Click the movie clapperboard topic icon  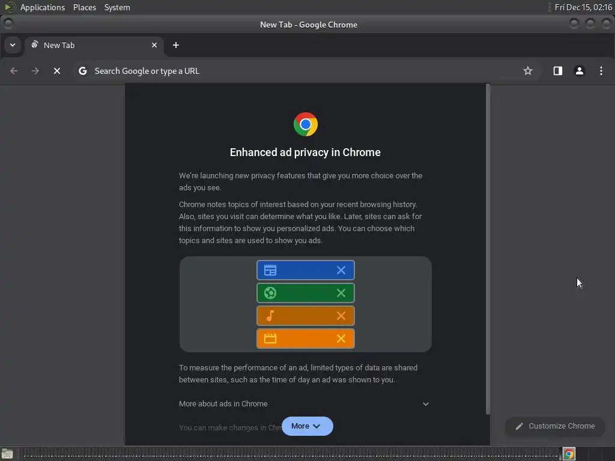pos(270,339)
